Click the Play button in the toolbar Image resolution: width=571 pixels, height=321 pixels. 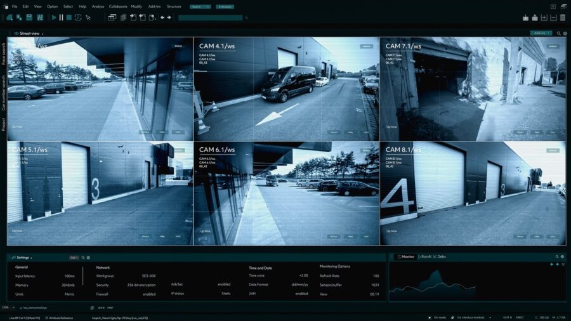54,18
